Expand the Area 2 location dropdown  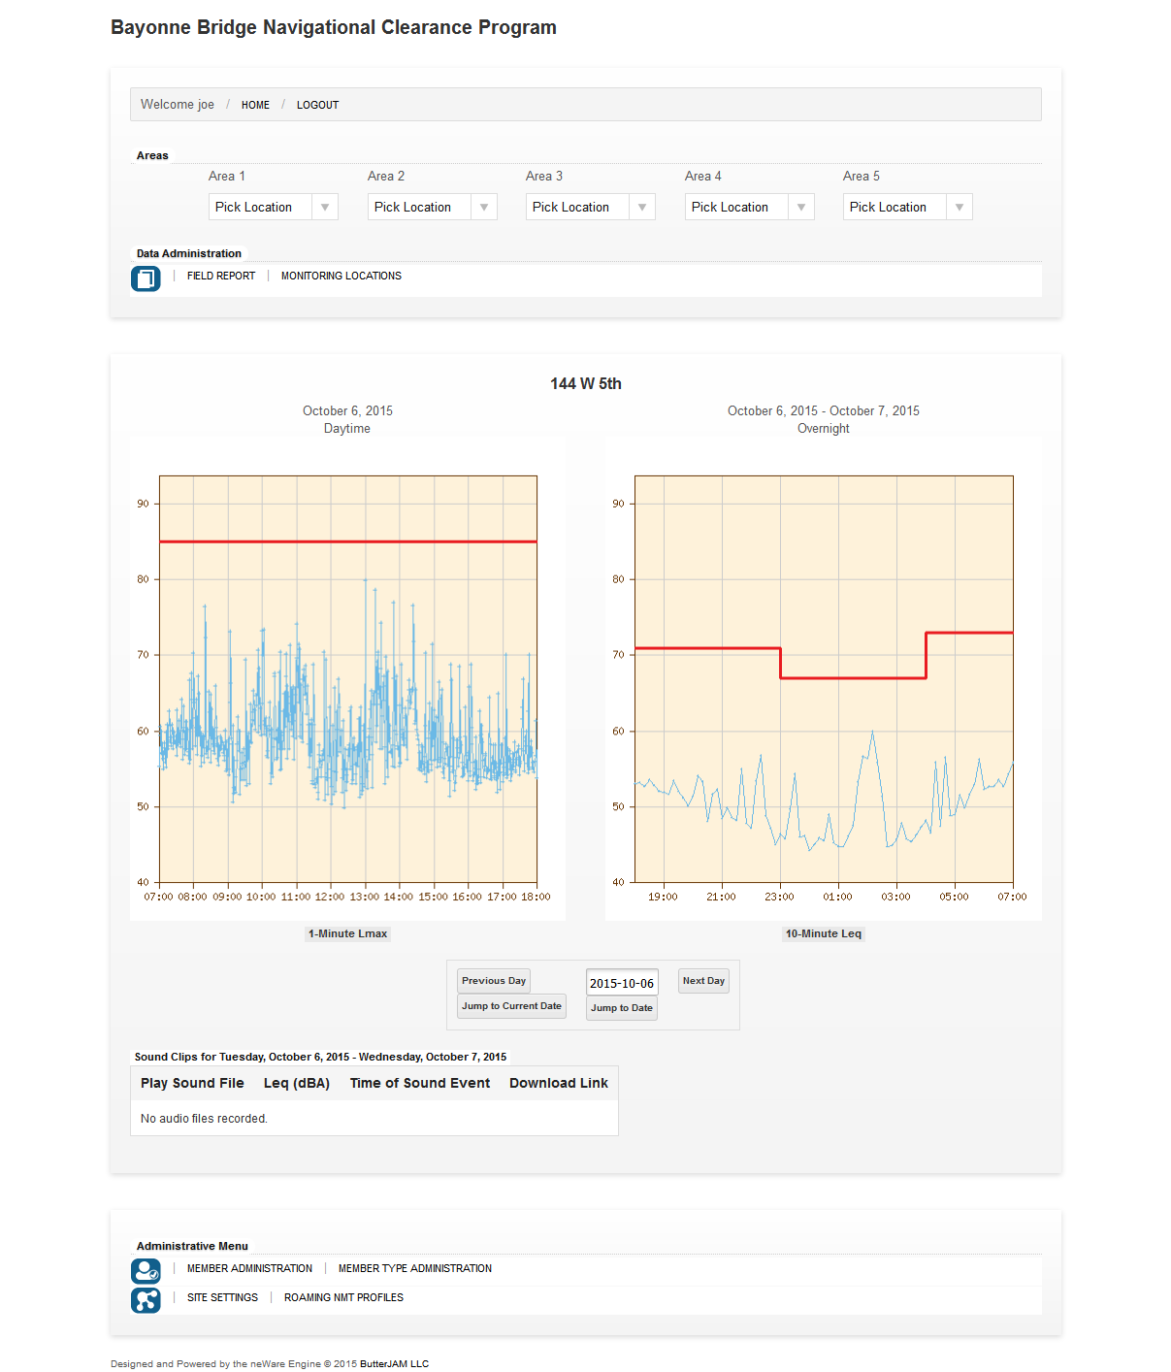click(432, 207)
